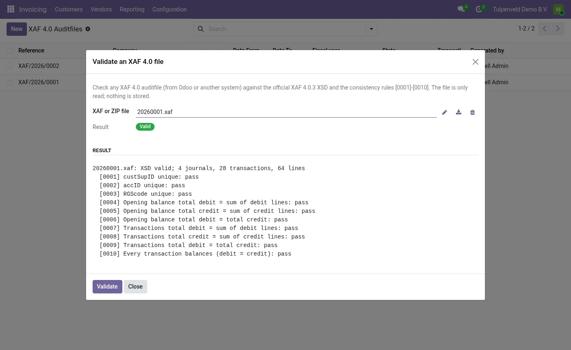This screenshot has height=350, width=571.
Task: Open the activities clock icon
Action: pyautogui.click(x=479, y=9)
